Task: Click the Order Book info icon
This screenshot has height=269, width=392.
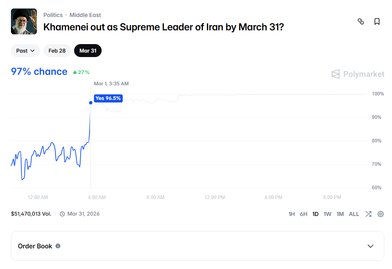Action: (x=58, y=246)
